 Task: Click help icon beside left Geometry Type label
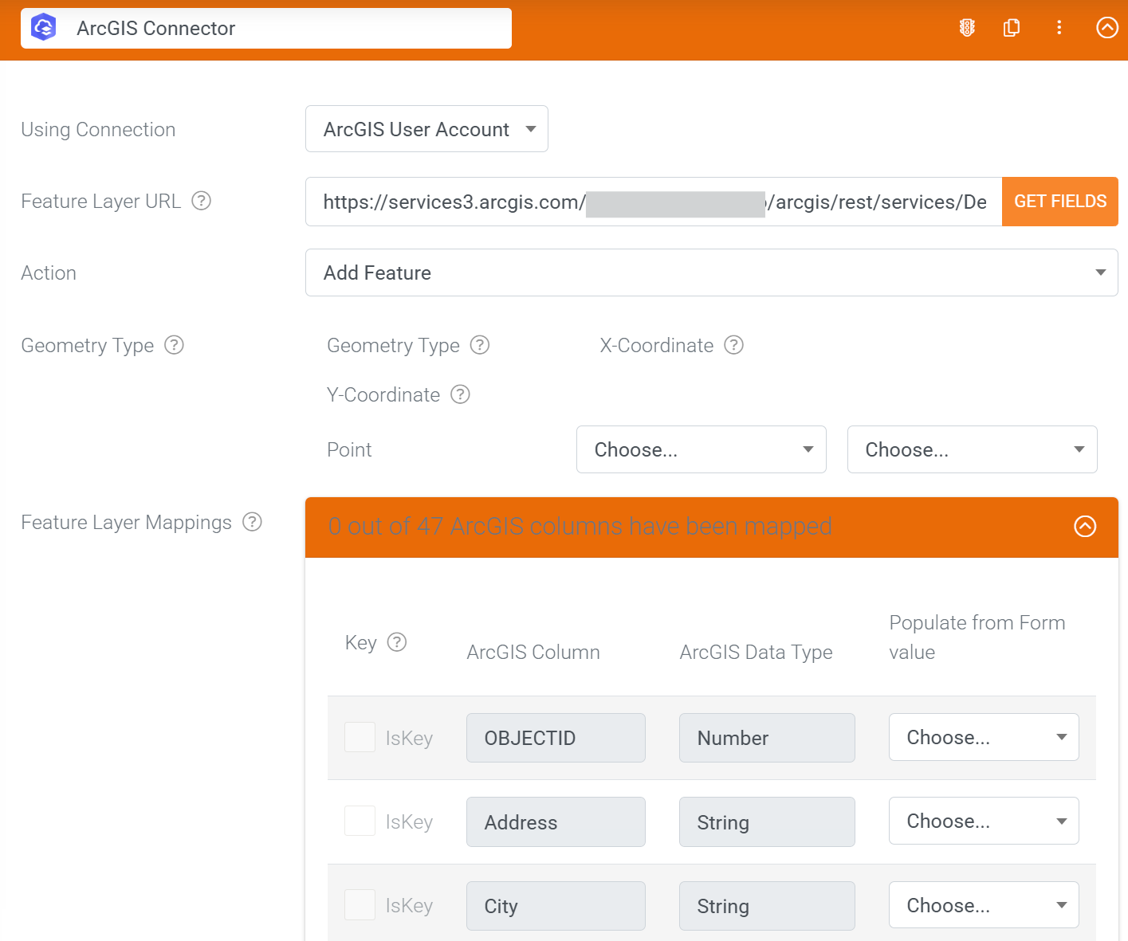(x=174, y=345)
